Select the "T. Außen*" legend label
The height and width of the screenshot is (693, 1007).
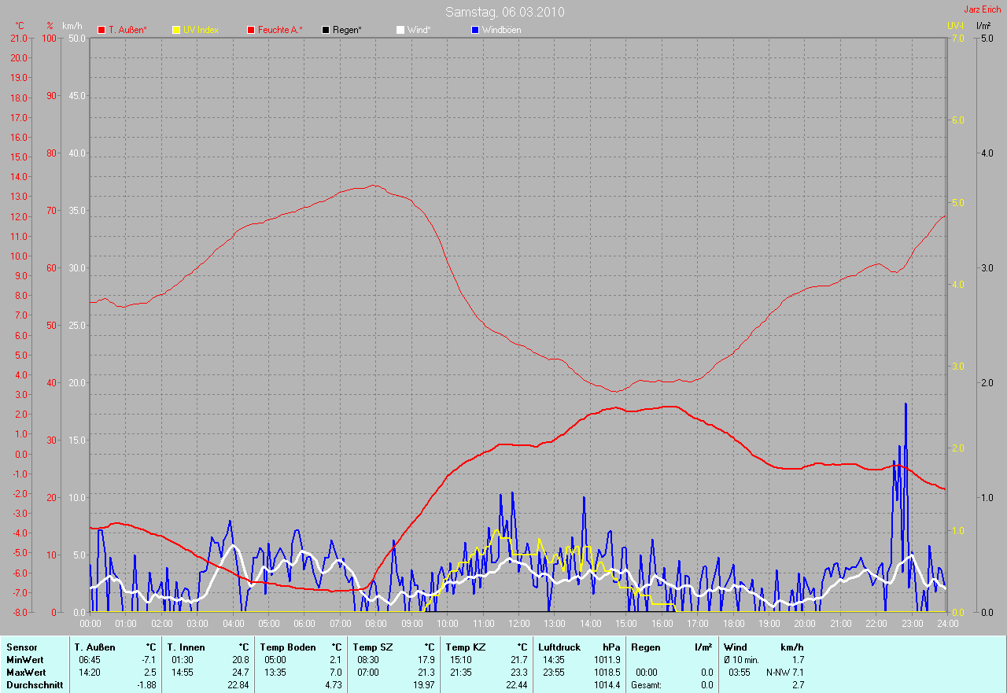pos(127,30)
